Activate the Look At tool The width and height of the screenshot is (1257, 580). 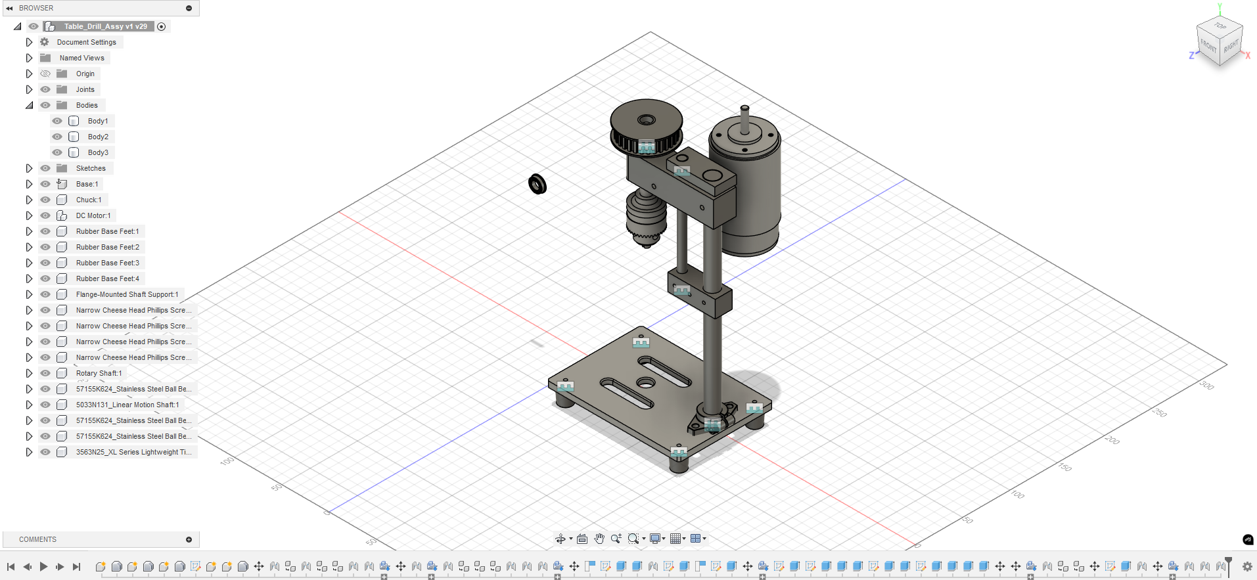pos(582,539)
